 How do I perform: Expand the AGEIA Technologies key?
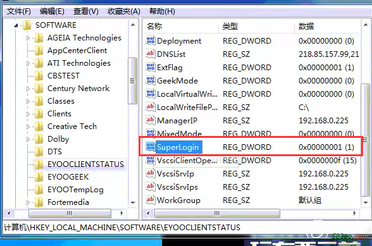(x=28, y=38)
